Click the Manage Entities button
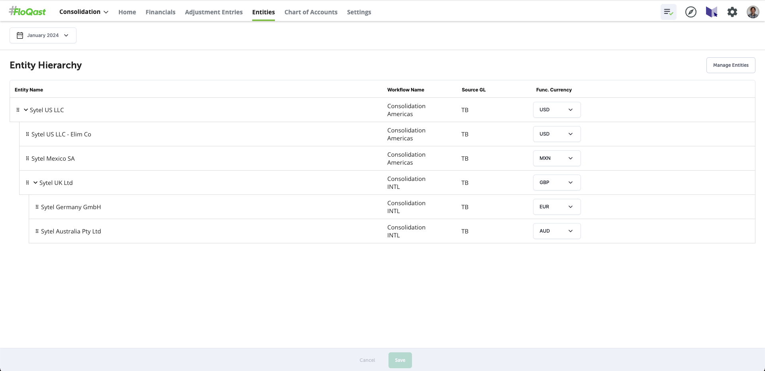The height and width of the screenshot is (371, 765). [x=731, y=65]
